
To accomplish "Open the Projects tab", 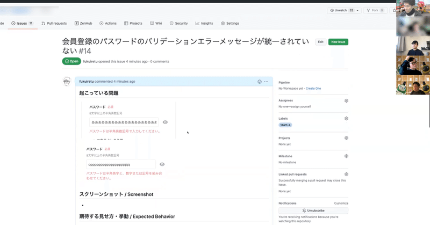I will [133, 23].
